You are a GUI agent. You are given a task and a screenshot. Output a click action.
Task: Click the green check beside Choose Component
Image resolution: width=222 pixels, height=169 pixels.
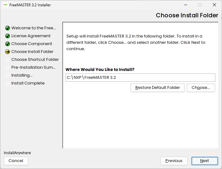(x=8, y=44)
